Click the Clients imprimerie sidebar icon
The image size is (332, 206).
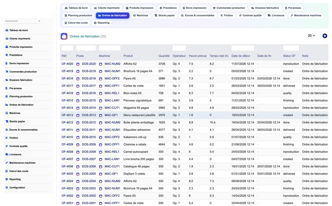pyautogui.click(x=7, y=39)
